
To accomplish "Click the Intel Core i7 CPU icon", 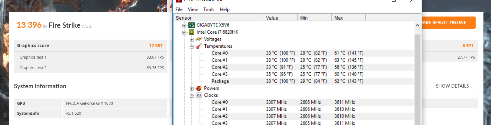I will 191,32.
